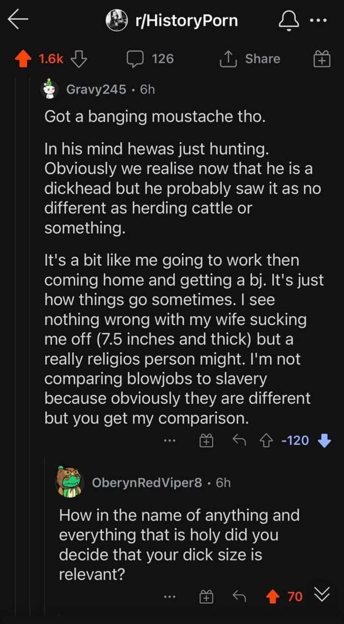This screenshot has width=344, height=624.
Task: Open Gravy245's user profile
Action: point(96,90)
